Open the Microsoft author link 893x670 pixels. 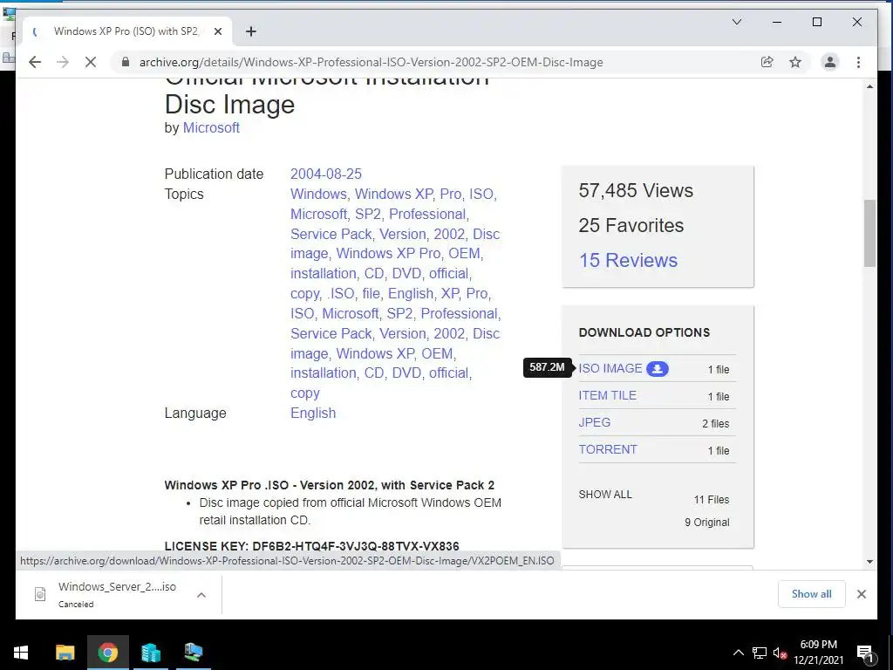(x=211, y=127)
